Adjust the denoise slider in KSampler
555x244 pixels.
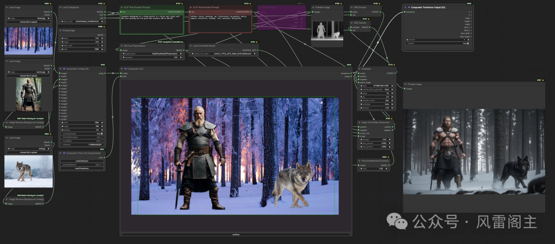click(x=376, y=107)
